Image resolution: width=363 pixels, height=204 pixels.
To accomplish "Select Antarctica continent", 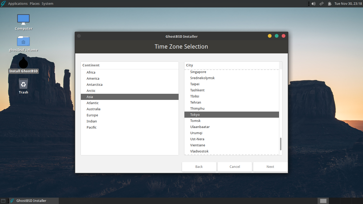I will 130,85.
